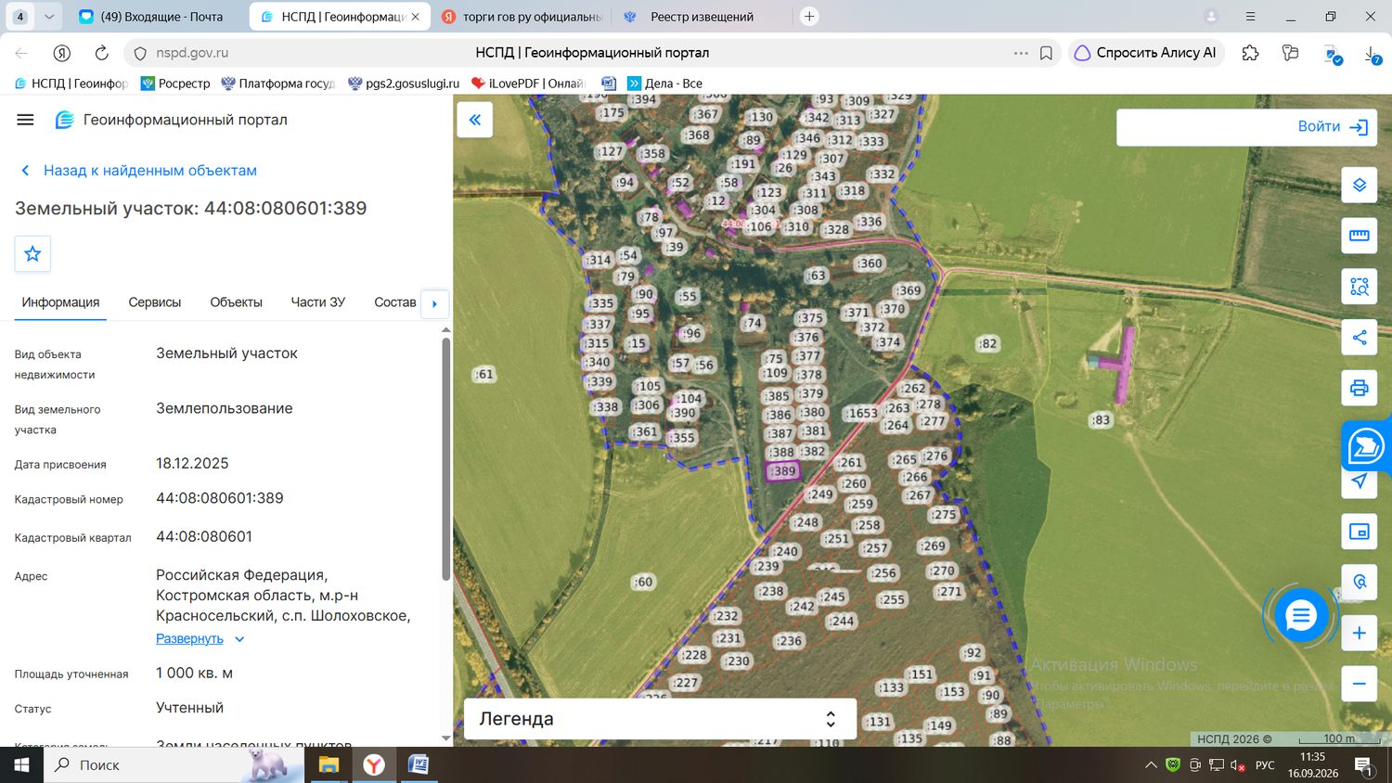Select cadastral number 44:08:080601:389 value

coord(220,498)
